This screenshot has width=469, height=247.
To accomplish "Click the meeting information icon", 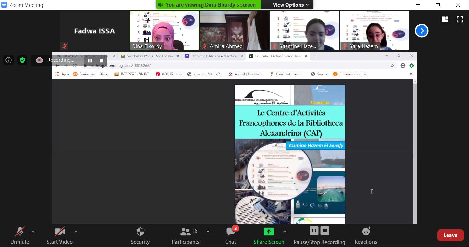I will click(9, 60).
